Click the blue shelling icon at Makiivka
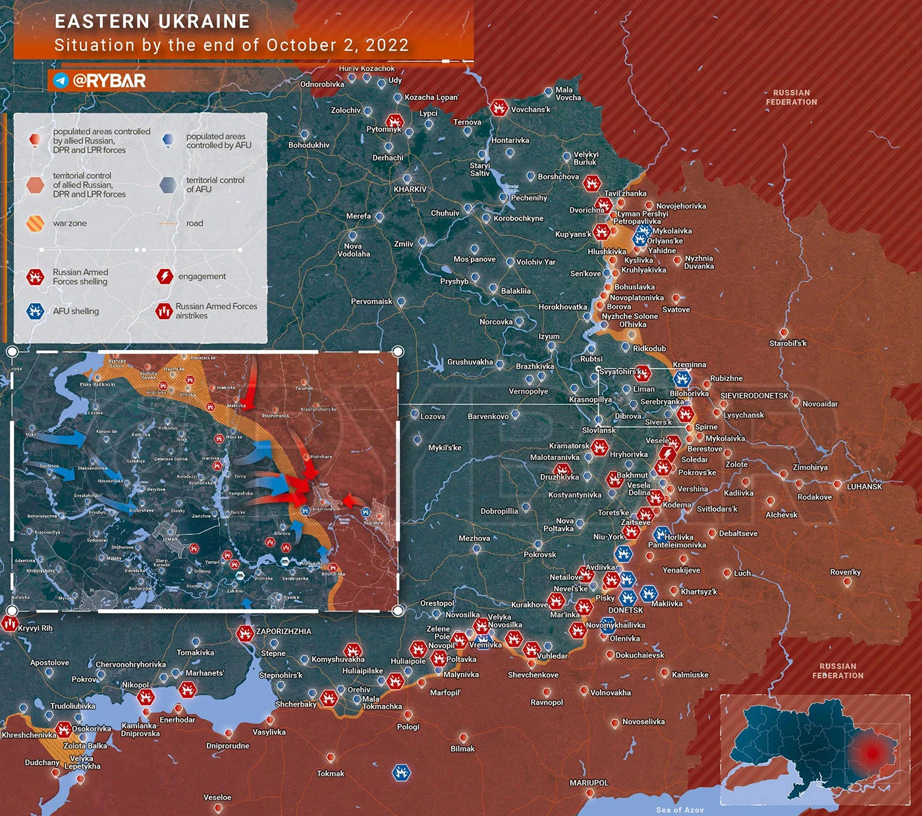The width and height of the screenshot is (922, 816). click(649, 594)
